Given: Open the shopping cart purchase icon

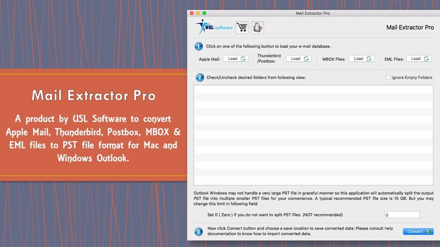Looking at the screenshot, I should [x=242, y=27].
